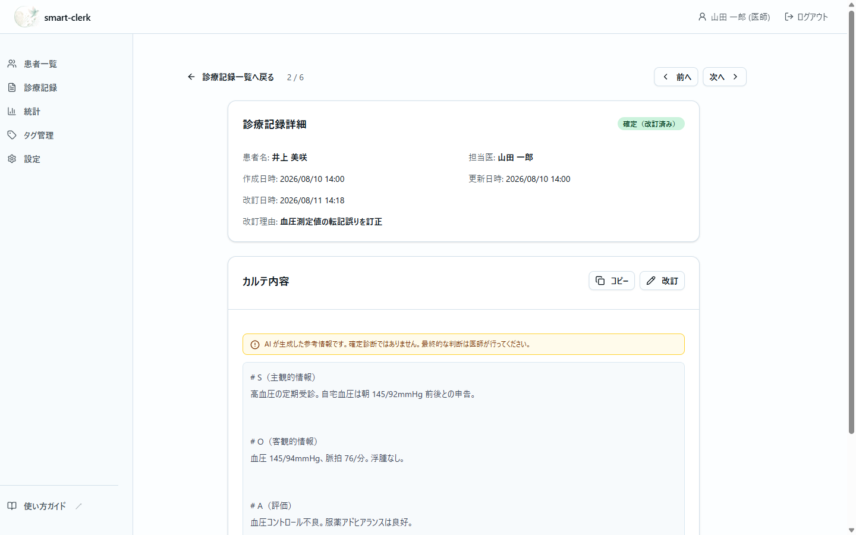
Task: Click the scrollbar down arrow
Action: pos(851,530)
